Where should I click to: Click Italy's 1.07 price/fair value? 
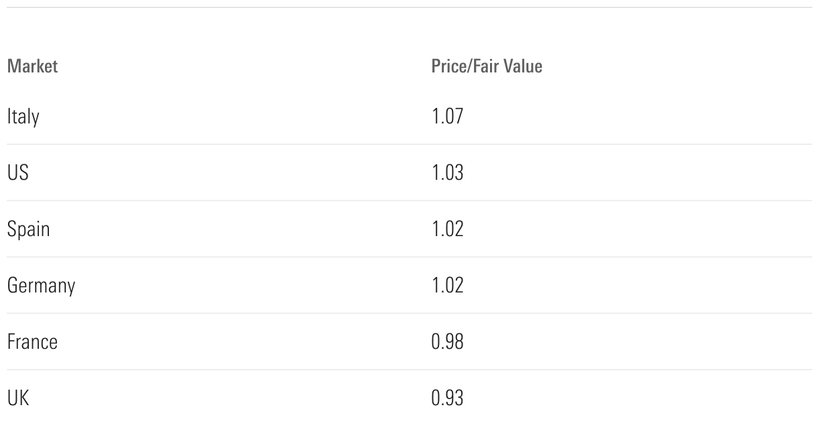tap(447, 117)
